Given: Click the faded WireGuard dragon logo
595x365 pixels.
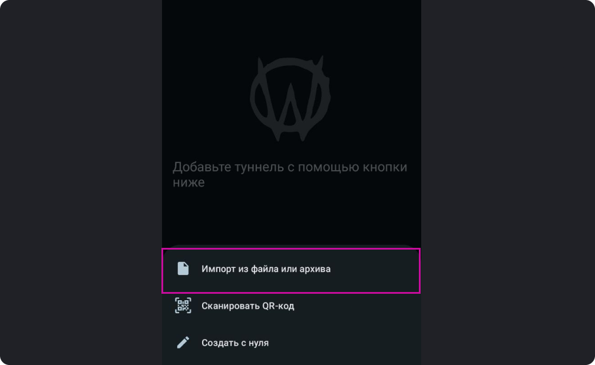Looking at the screenshot, I should tap(290, 98).
